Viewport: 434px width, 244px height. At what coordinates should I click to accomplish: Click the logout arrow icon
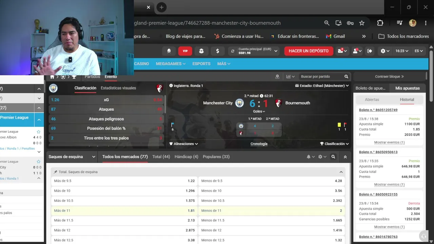pyautogui.click(x=370, y=51)
